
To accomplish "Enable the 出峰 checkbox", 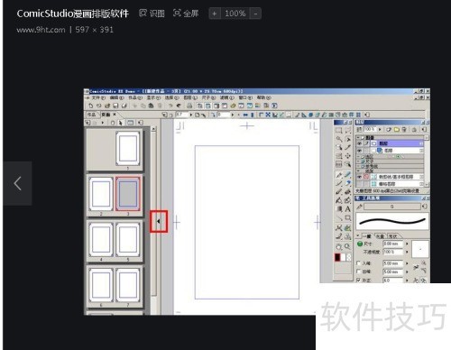I will pos(358,272).
